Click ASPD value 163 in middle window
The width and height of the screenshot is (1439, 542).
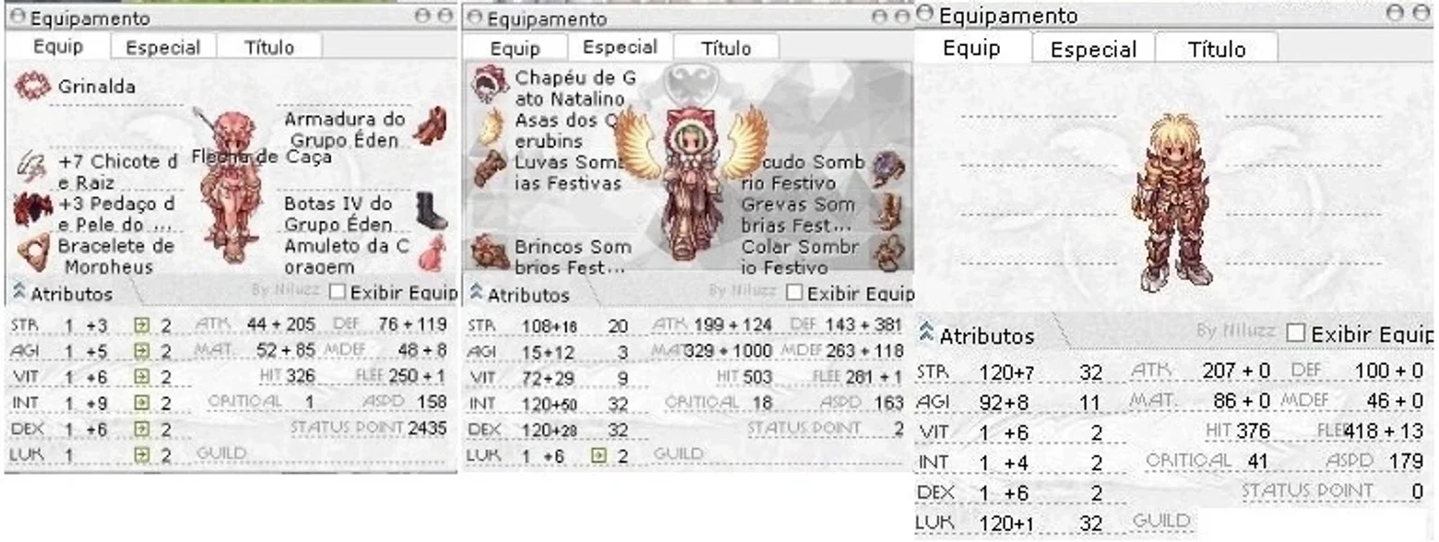point(889,403)
